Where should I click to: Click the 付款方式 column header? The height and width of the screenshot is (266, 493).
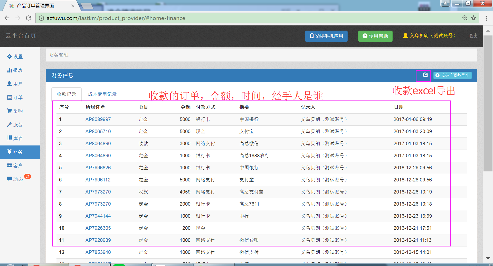[x=206, y=107]
